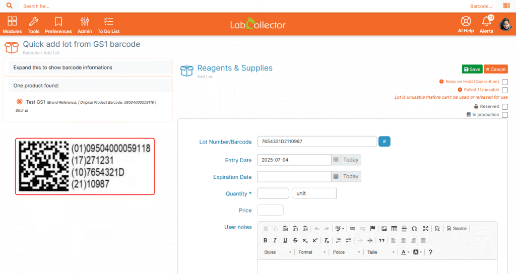This screenshot has width=516, height=274.
Task: Paste as plain text in editor toolbar
Action: [295, 229]
